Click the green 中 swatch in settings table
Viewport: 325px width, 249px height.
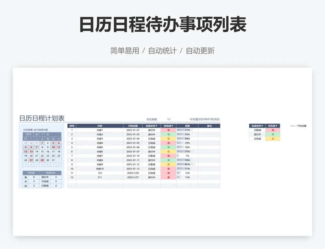pos(273,134)
